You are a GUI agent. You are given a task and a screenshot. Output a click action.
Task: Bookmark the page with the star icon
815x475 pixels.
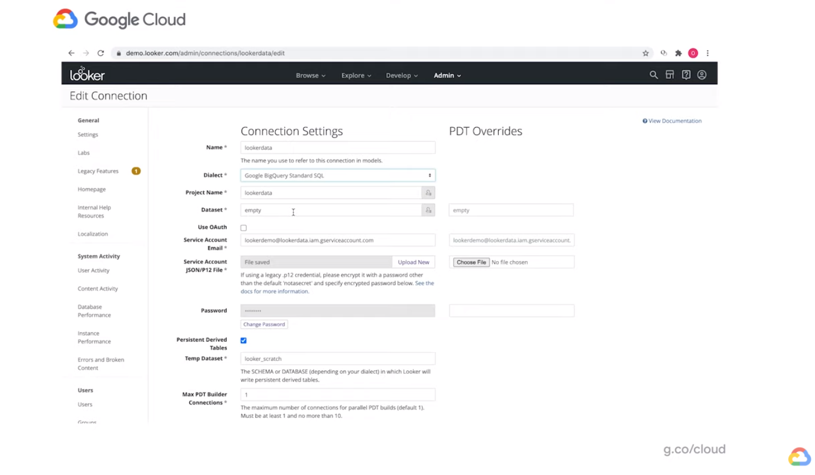pyautogui.click(x=645, y=53)
